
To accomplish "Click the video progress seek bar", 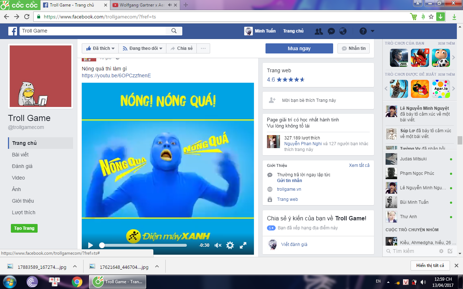I will click(x=144, y=245).
